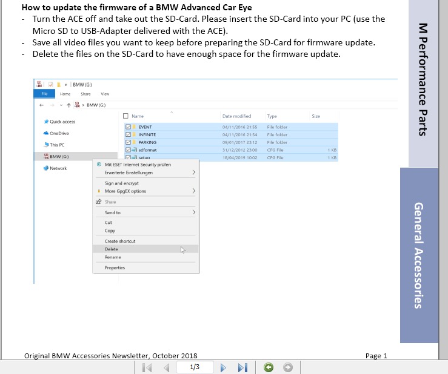The height and width of the screenshot is (374, 448).
Task: Click the PARKING date 09/01/2017 23:12
Action: point(239,142)
